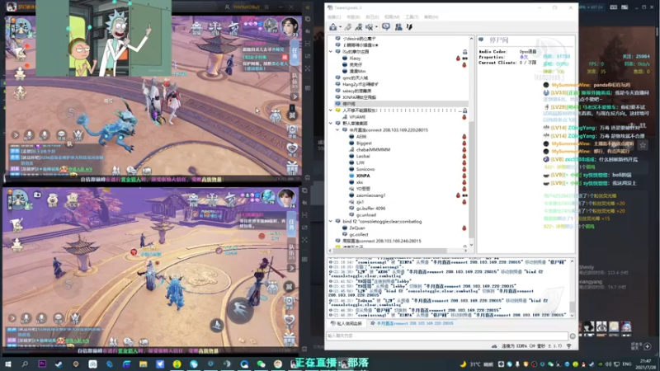Select user Sonicovo in channel tree

365,169
